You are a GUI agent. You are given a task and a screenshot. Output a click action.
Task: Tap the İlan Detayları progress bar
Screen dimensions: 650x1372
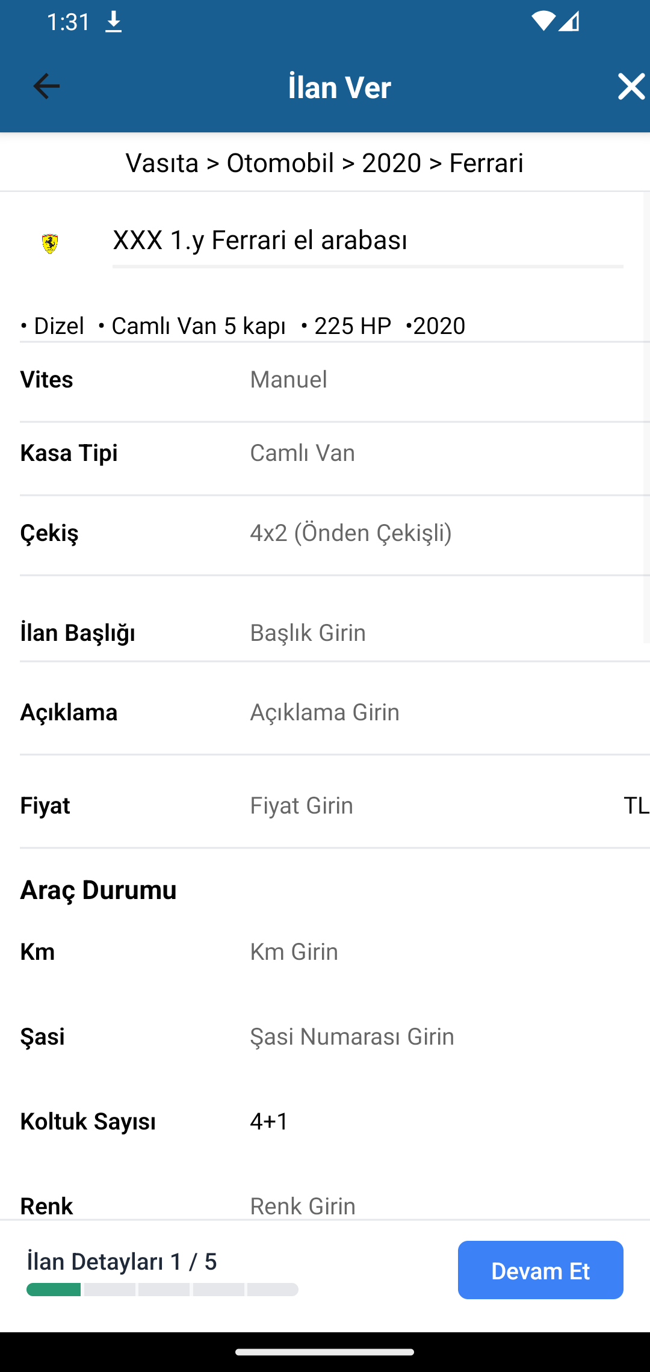point(162,1289)
